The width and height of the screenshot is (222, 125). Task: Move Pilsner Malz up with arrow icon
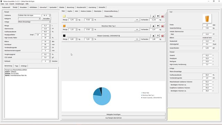153,16
